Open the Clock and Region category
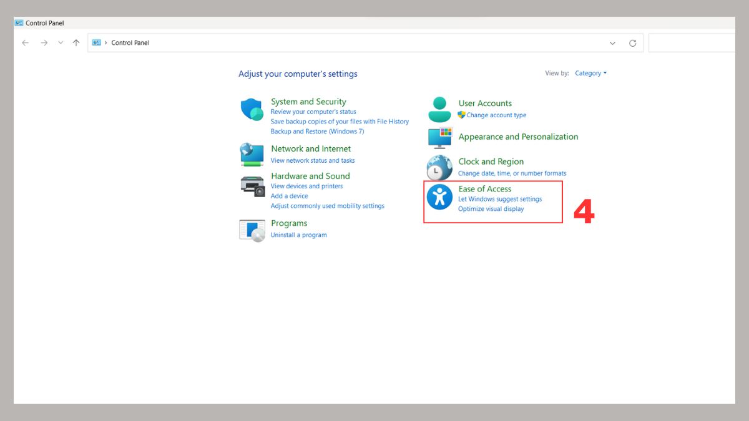The width and height of the screenshot is (749, 421). pyautogui.click(x=491, y=162)
